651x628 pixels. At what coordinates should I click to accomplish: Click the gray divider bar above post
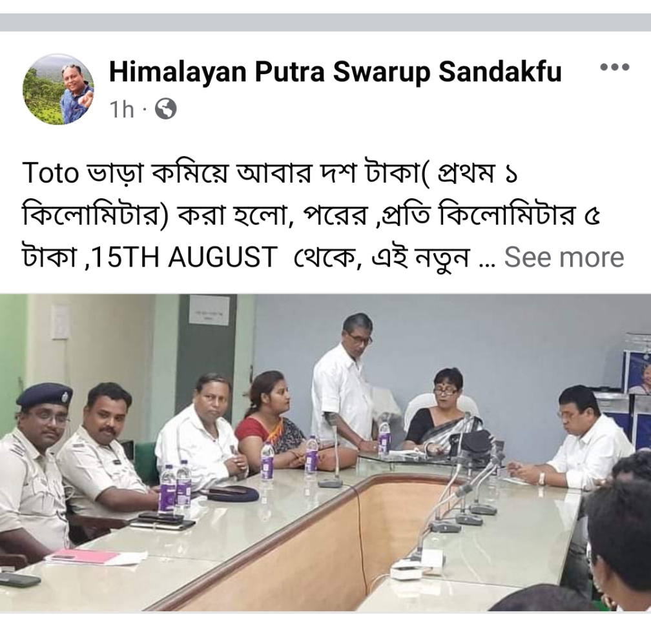coord(325,22)
